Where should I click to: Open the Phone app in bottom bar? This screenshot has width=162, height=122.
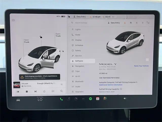[61, 99]
